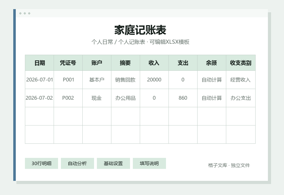The height and width of the screenshot is (195, 284).
Task: Select the 办公用品 summary cell
Action: [x=126, y=98]
